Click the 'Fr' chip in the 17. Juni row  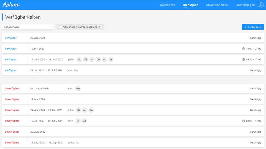tap(104, 59)
